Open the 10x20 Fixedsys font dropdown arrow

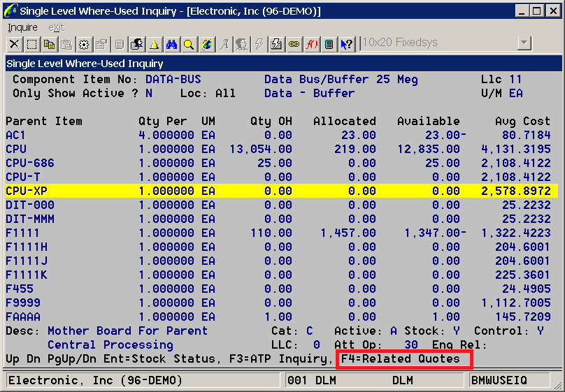click(x=524, y=43)
